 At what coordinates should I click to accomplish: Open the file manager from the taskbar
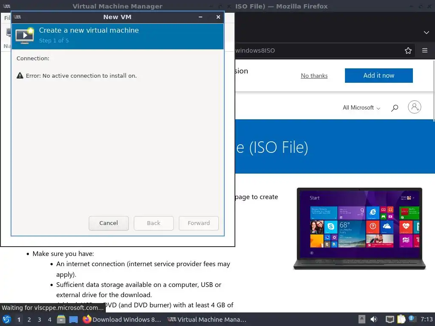[61, 319]
